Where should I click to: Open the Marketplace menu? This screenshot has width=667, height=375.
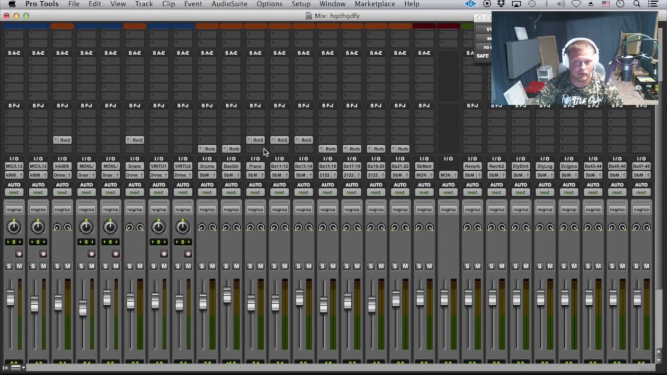pyautogui.click(x=375, y=4)
